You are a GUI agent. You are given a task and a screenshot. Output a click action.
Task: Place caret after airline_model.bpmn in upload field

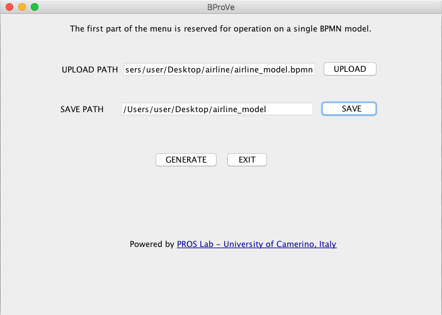313,70
